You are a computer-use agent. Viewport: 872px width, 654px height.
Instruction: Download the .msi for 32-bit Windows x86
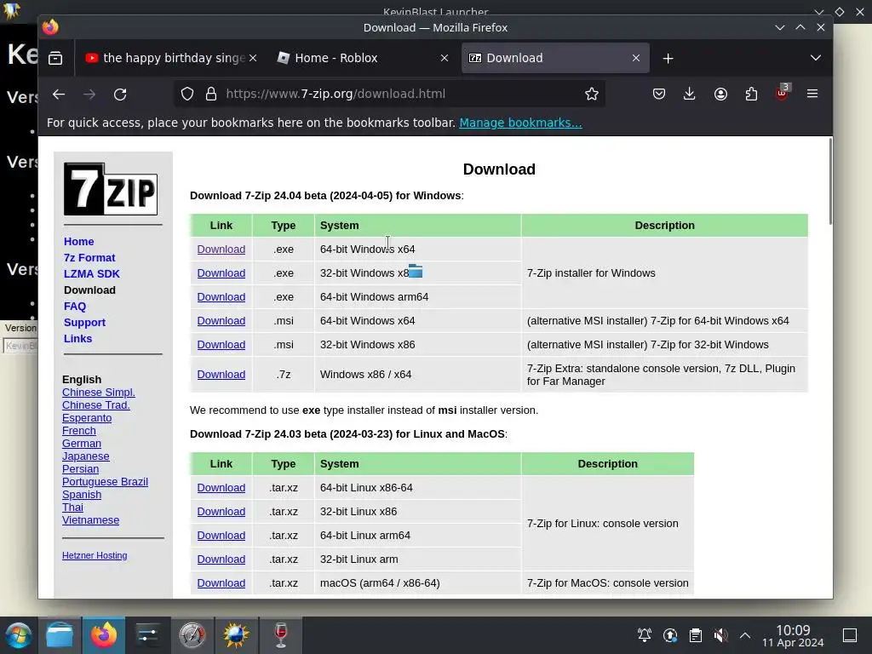pos(221,345)
